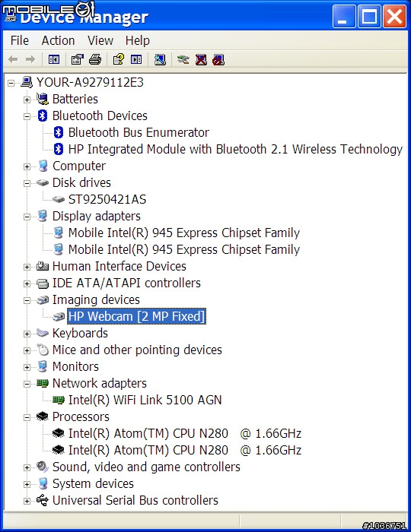Click the Disk drives category icon
The width and height of the screenshot is (411, 532).
(x=43, y=182)
